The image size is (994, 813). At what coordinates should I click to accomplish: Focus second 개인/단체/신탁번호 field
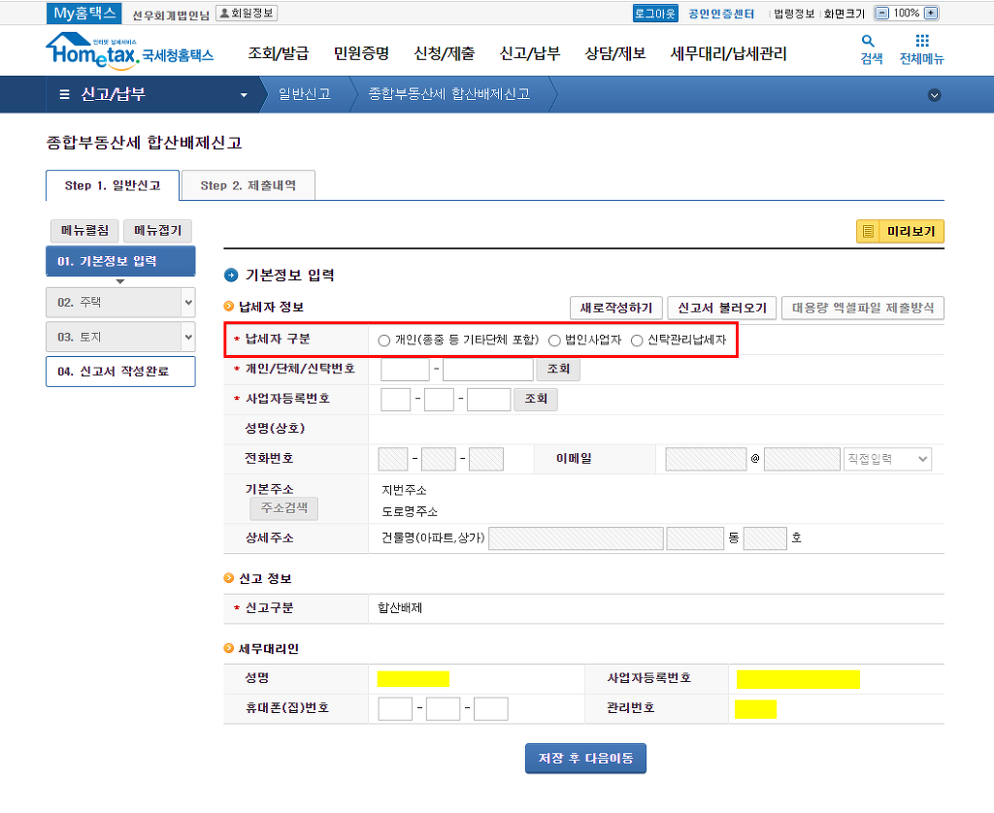488,370
